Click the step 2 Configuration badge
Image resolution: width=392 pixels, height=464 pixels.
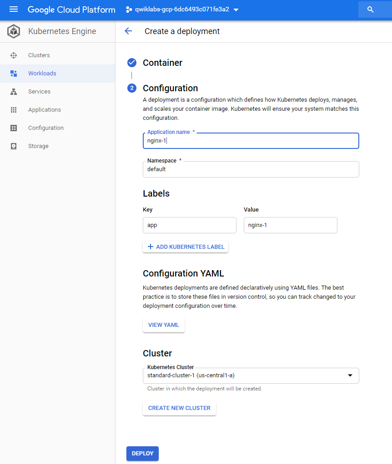coord(132,88)
